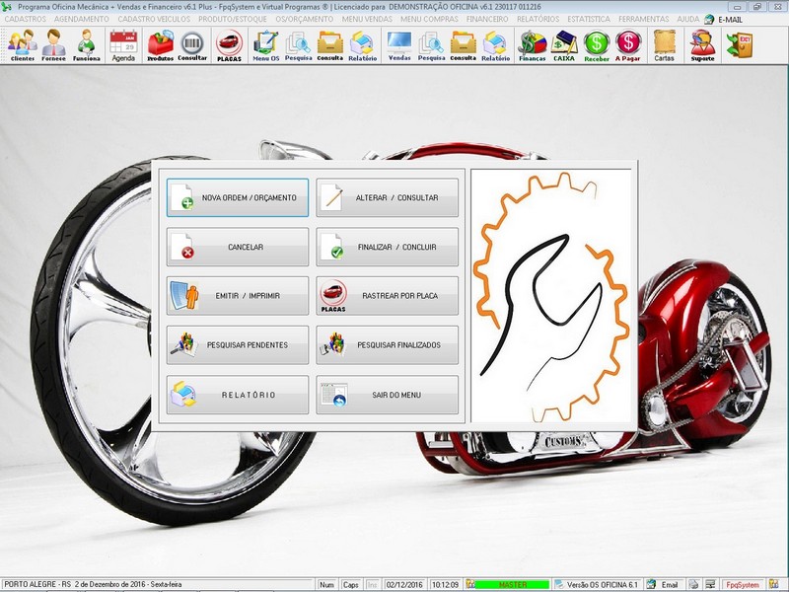Click NOVA ORDEM / ORÇAMENTO button
This screenshot has height=592, width=789.
[x=238, y=198]
